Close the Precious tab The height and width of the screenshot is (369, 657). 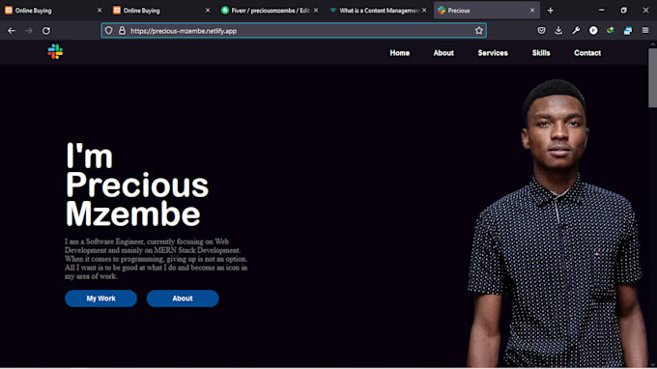(x=532, y=11)
